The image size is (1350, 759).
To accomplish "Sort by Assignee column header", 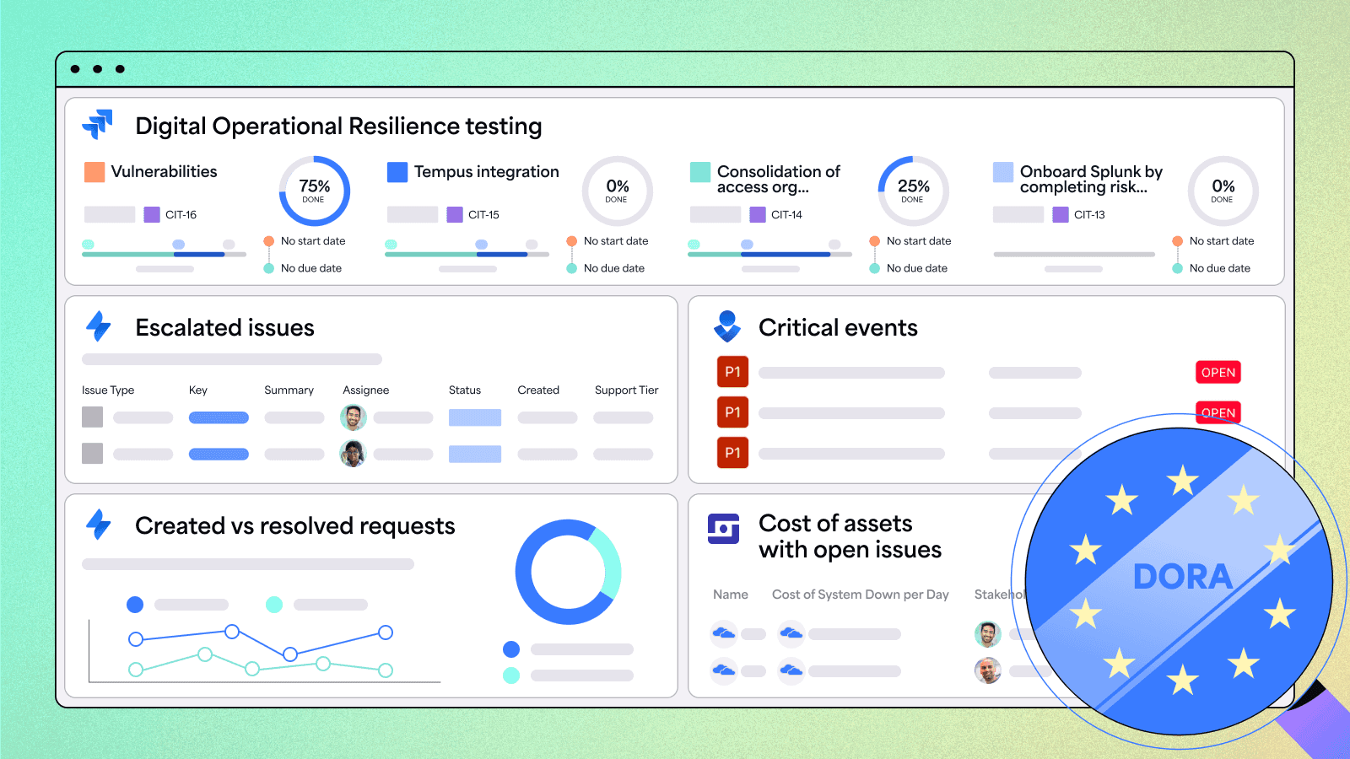I will (365, 390).
